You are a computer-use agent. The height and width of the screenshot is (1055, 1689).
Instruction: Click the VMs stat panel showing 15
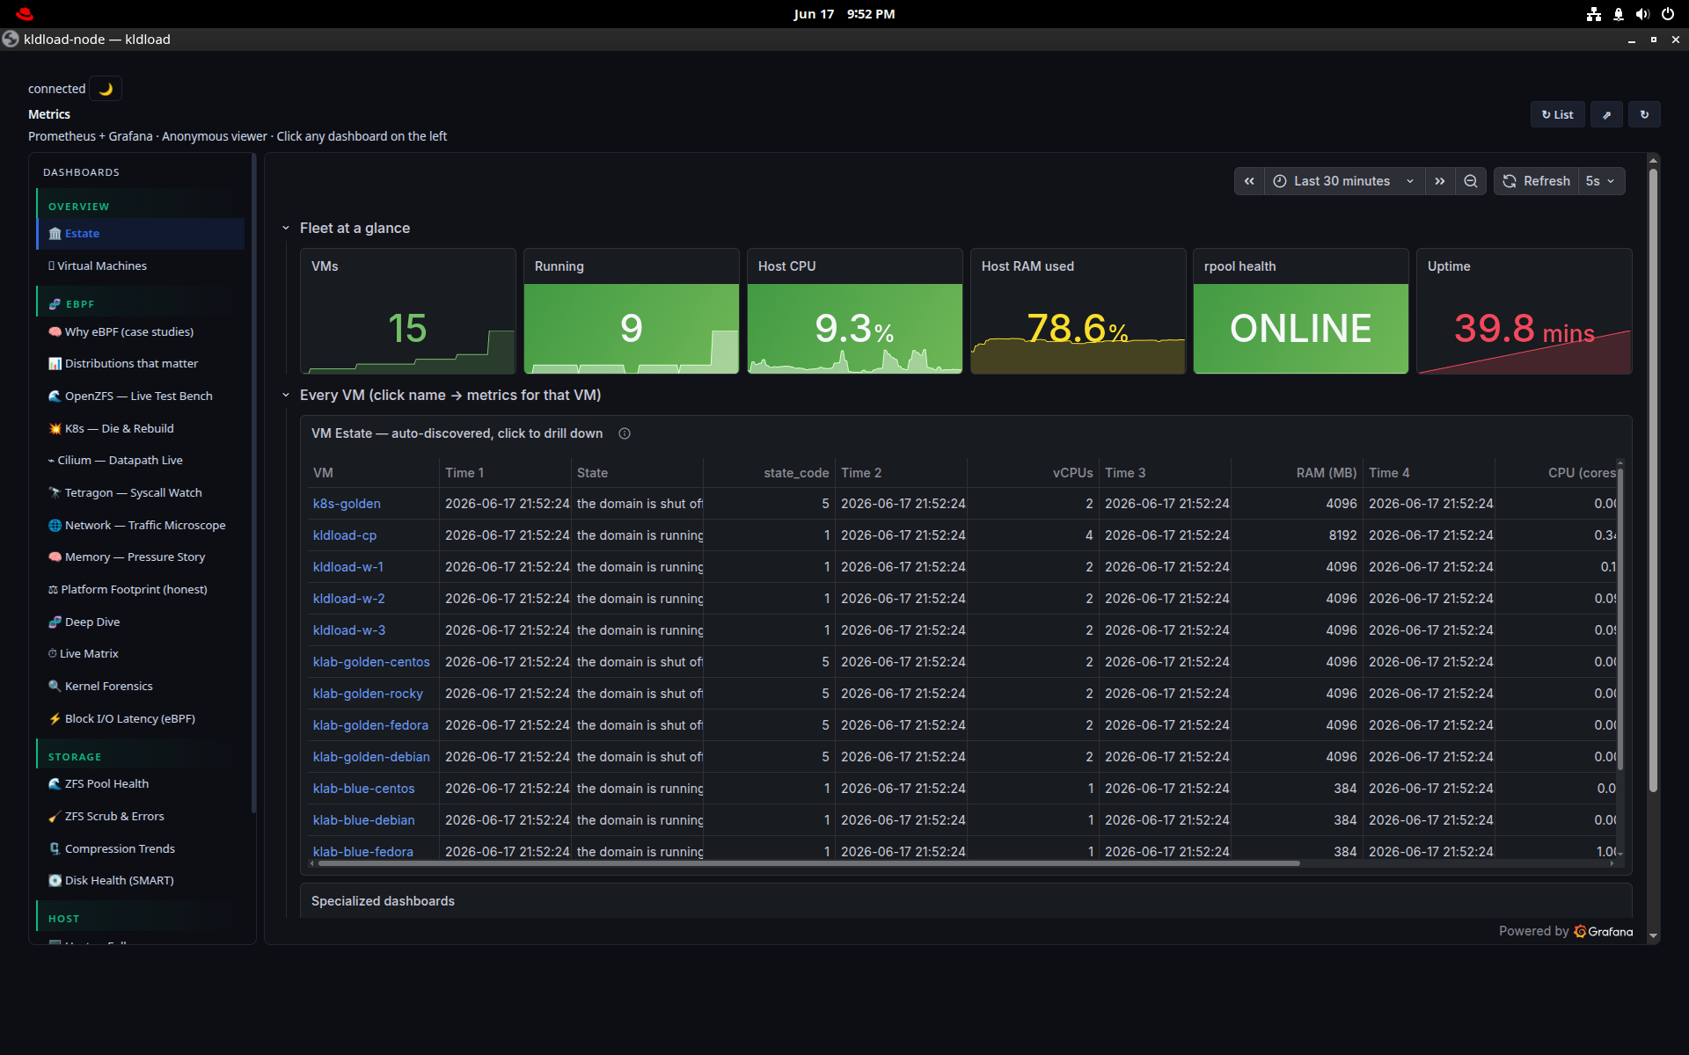click(408, 311)
